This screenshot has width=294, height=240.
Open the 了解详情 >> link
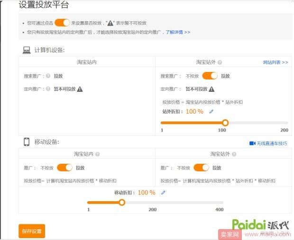(x=178, y=32)
